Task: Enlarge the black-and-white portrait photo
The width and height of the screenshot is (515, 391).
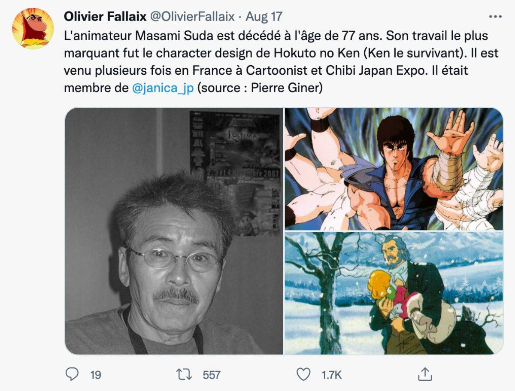Action: pos(174,231)
